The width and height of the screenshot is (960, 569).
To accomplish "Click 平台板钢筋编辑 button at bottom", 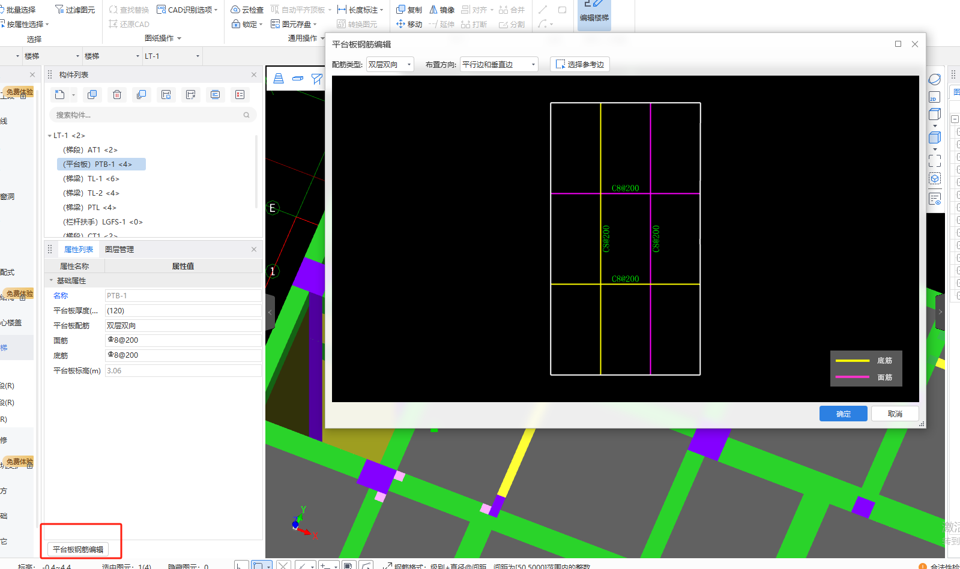I will [78, 549].
